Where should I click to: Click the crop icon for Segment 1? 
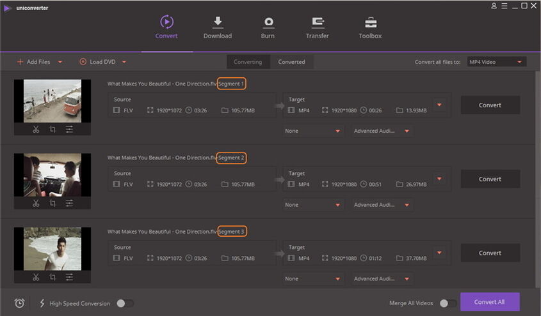click(x=52, y=130)
